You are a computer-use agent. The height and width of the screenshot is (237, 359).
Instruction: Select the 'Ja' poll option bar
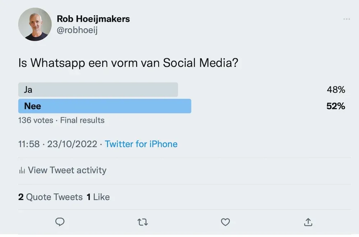[98, 89]
